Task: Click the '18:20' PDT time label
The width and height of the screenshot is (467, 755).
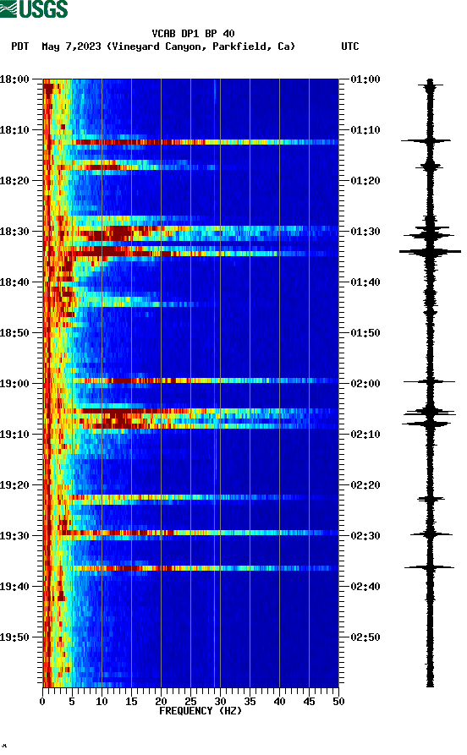Action: pos(14,181)
